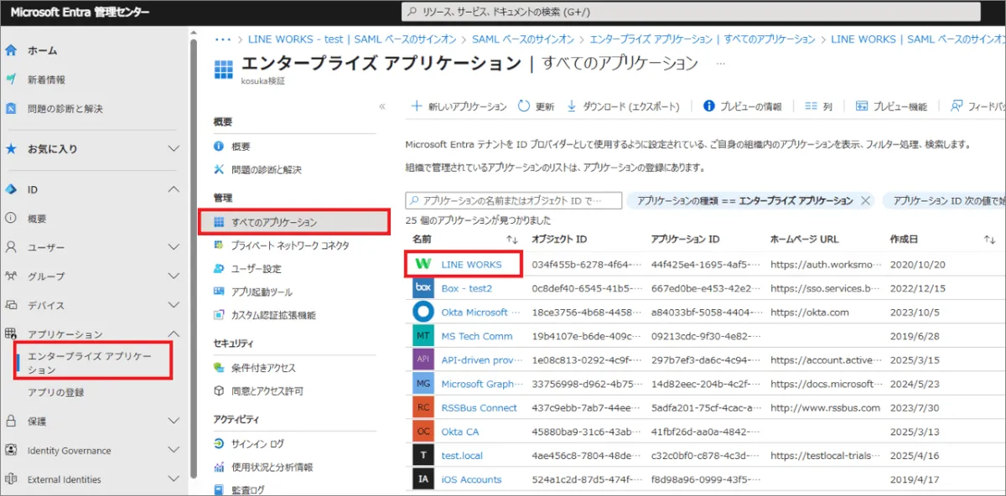Screen dimensions: 1006x496
Task: Collapse the ID section in sidebar
Action: pos(174,190)
